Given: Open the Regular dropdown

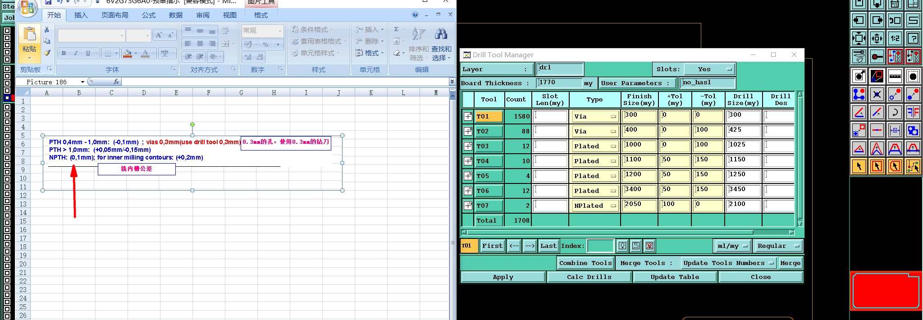Looking at the screenshot, I should 778,246.
